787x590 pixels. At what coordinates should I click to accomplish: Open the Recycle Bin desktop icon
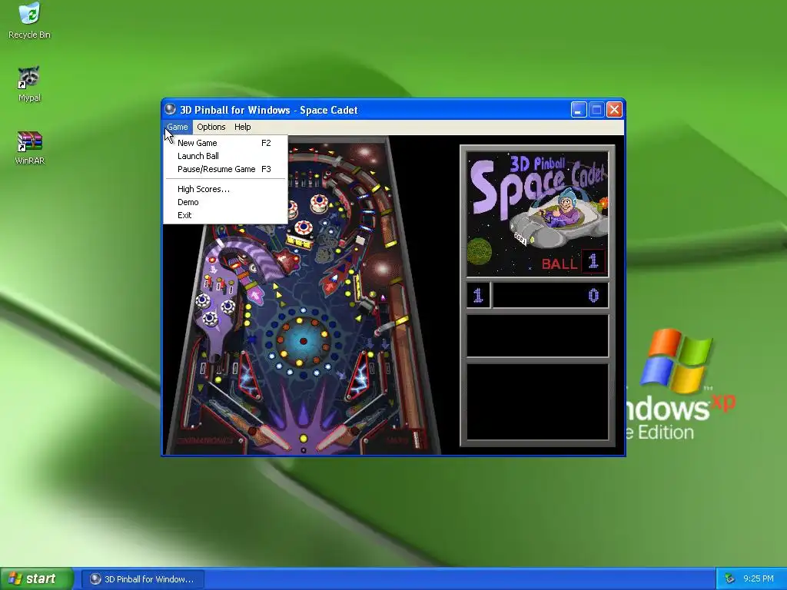pyautogui.click(x=30, y=21)
